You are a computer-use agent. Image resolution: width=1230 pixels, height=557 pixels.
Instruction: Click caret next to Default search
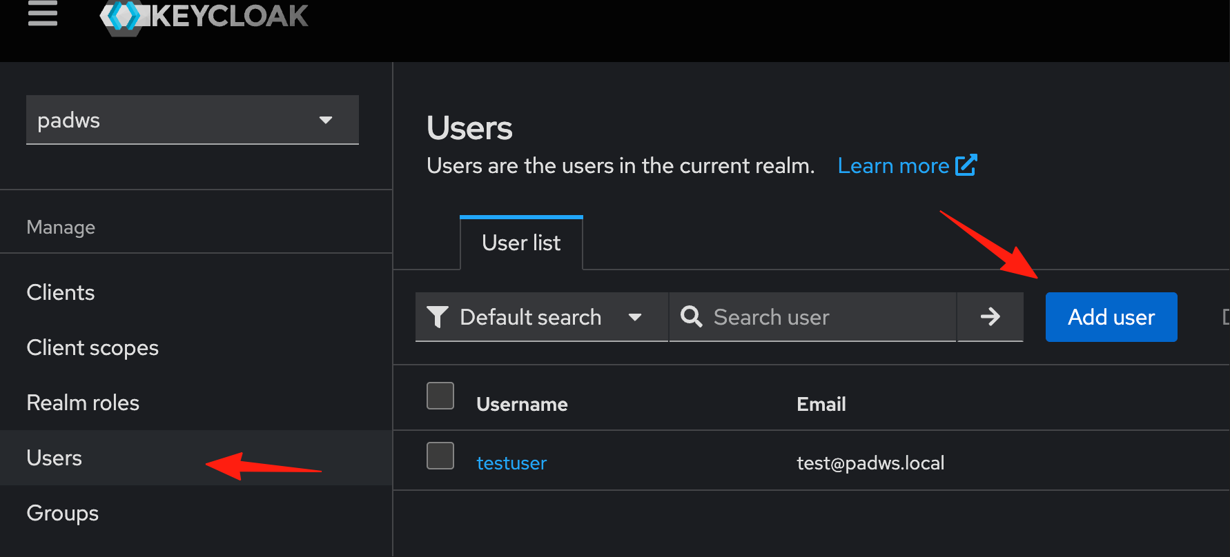635,317
